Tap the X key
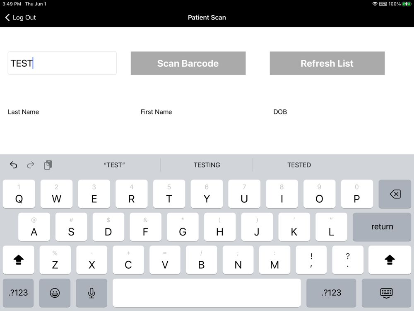The image size is (414, 311). pos(91,260)
